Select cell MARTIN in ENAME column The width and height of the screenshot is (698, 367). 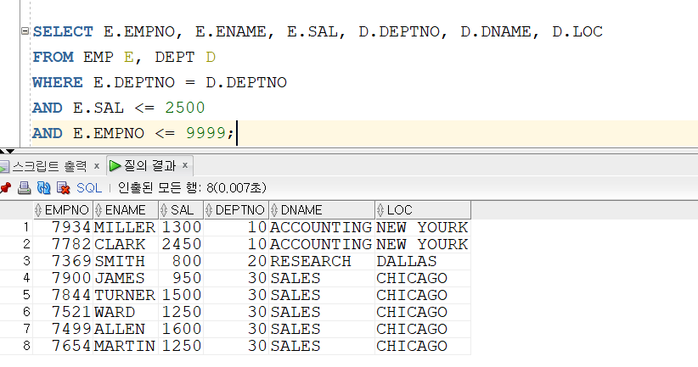[126, 345]
